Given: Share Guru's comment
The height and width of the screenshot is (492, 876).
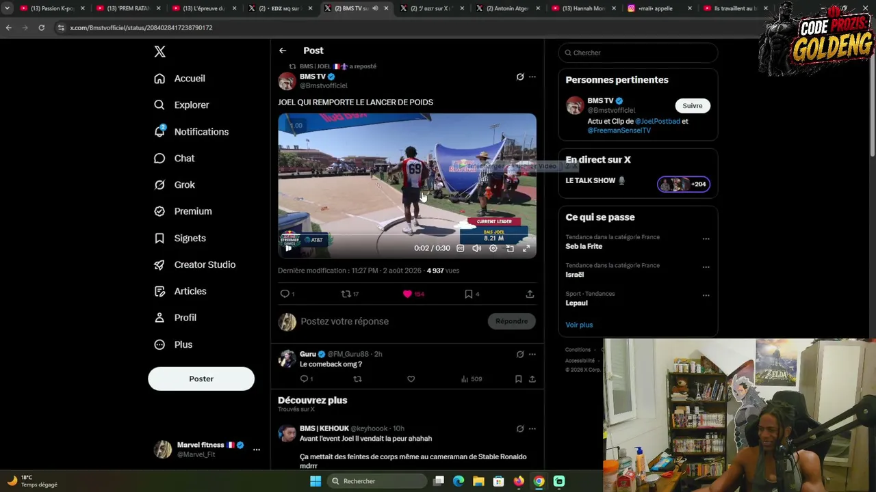Looking at the screenshot, I should click(x=532, y=379).
